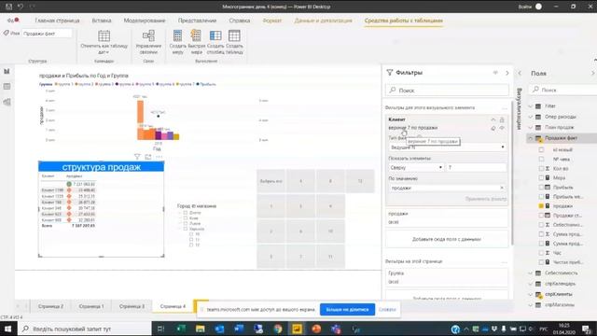
Task: Click the Save icon in title bar
Action: (x=8, y=7)
